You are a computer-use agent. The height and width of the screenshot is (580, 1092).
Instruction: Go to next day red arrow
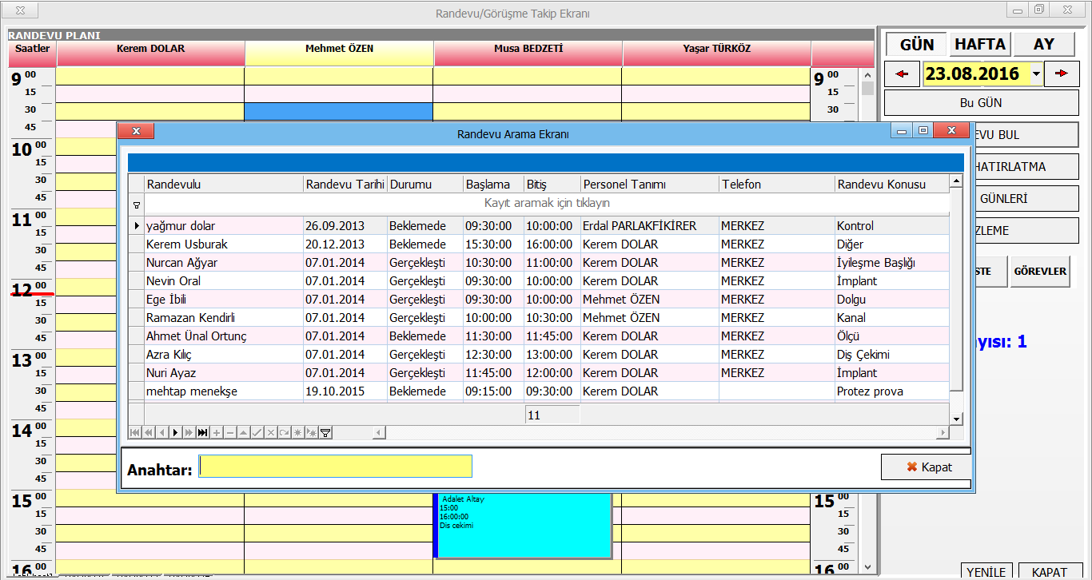tap(1062, 73)
